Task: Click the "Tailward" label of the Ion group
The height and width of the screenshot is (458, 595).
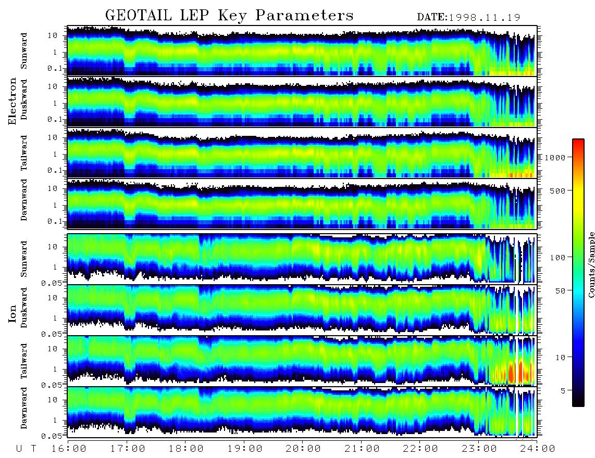Action: (x=24, y=361)
